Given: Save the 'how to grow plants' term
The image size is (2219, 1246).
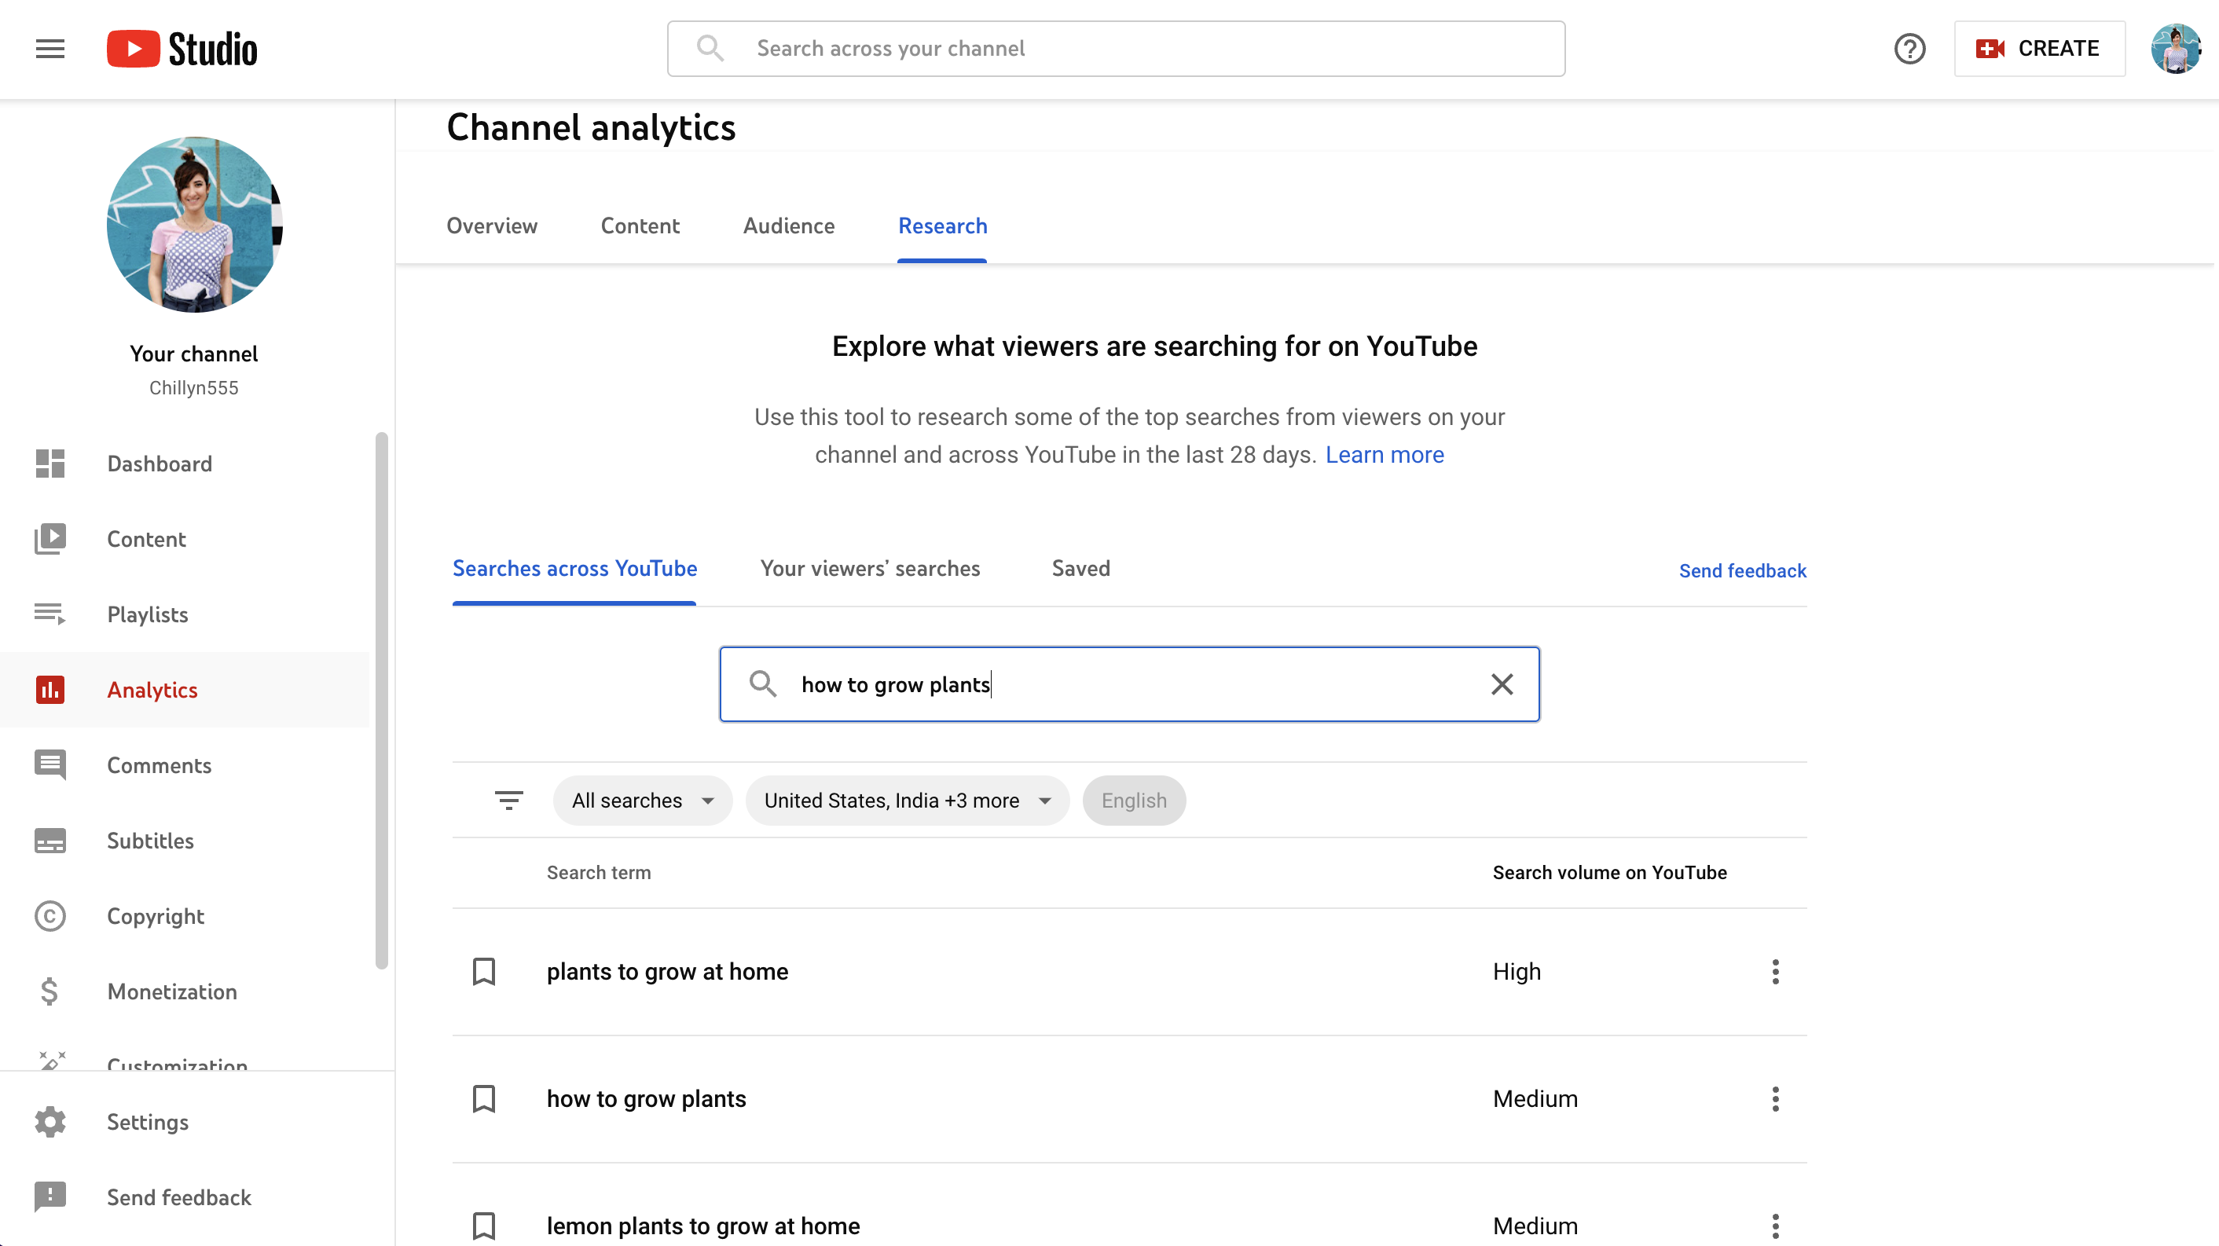Looking at the screenshot, I should (484, 1099).
